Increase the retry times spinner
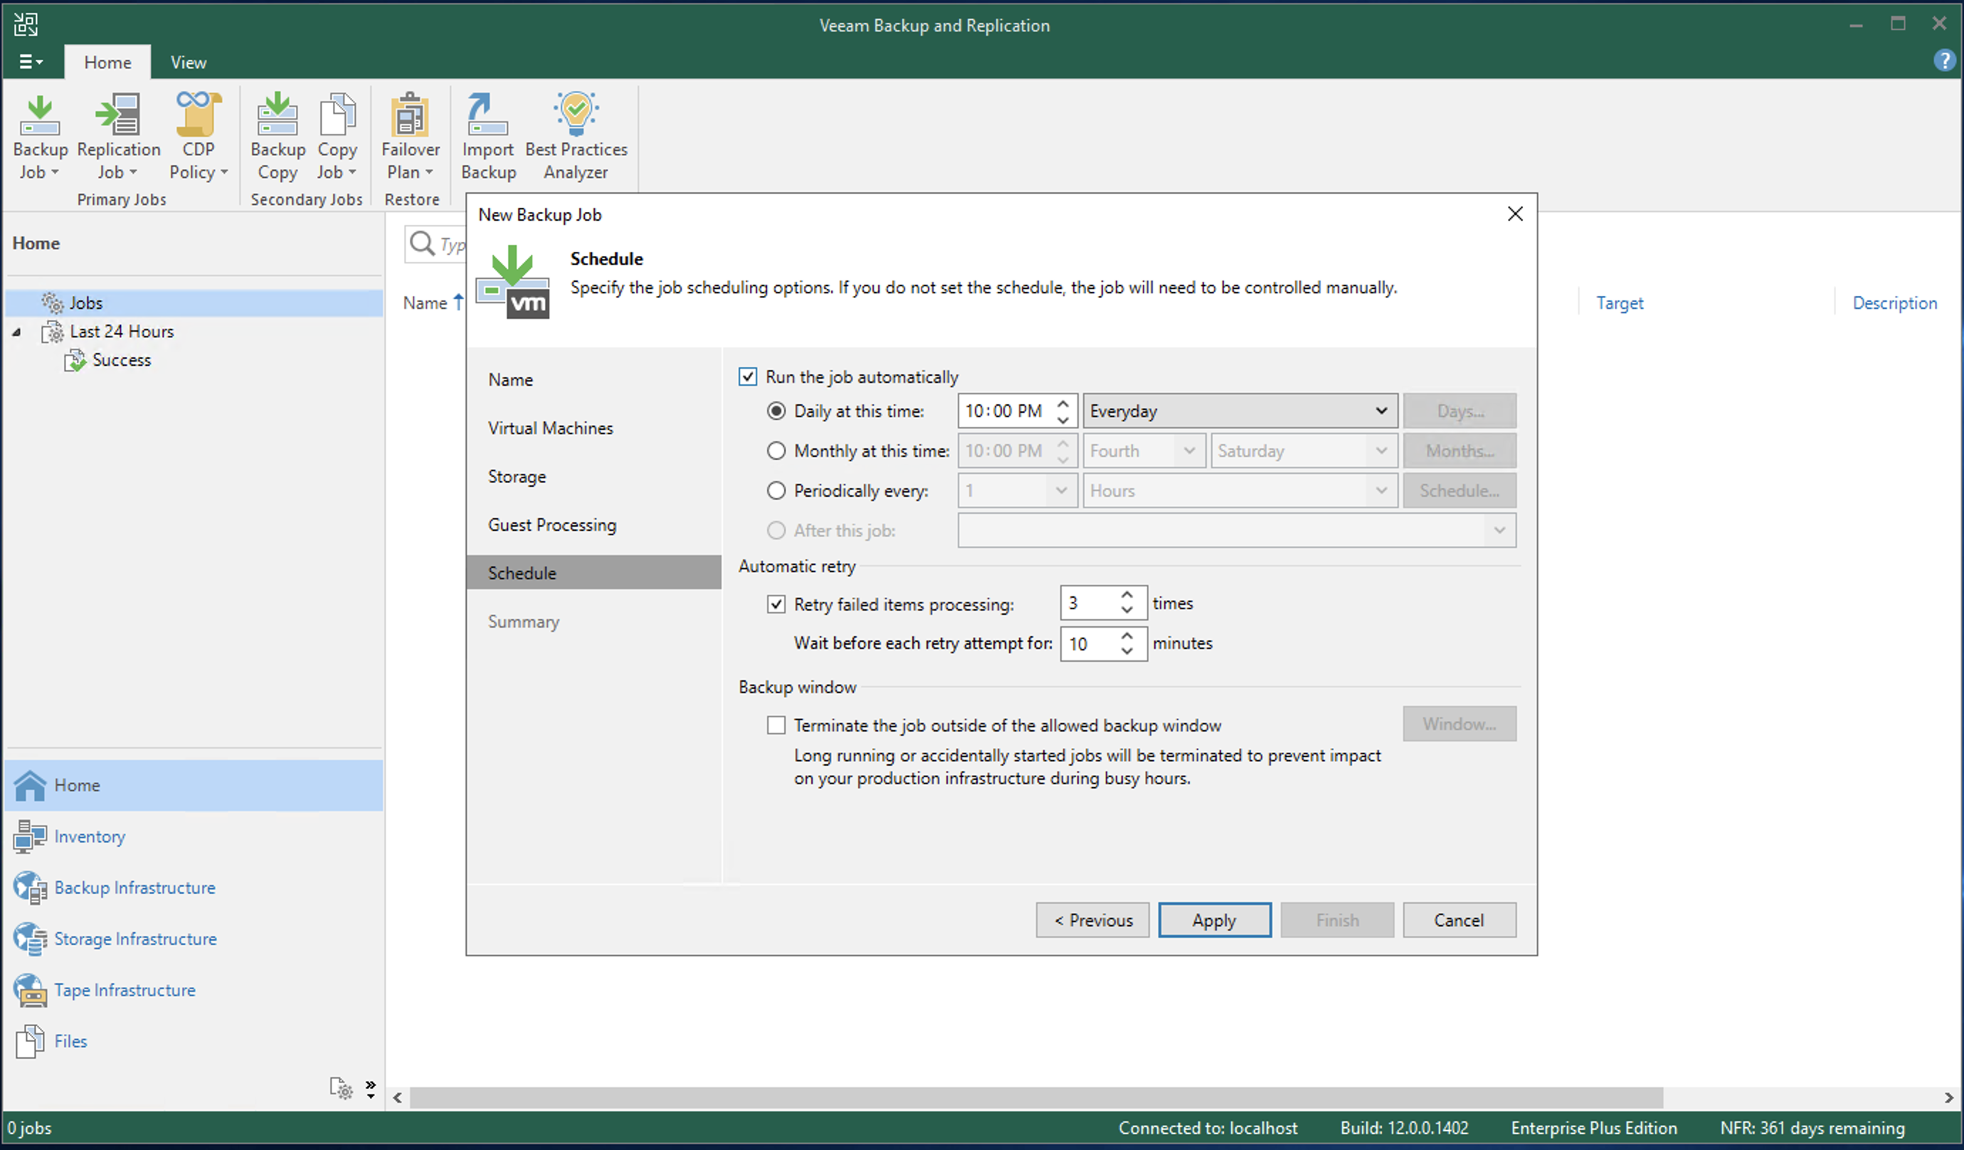Image resolution: width=1964 pixels, height=1150 pixels. click(1127, 596)
